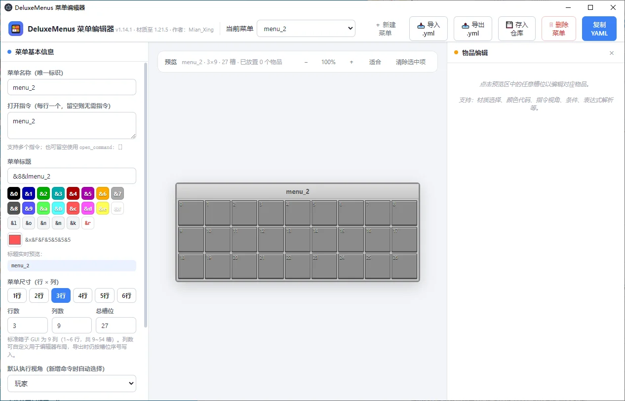
Task: Insert the &7 gray color code
Action: (117, 193)
